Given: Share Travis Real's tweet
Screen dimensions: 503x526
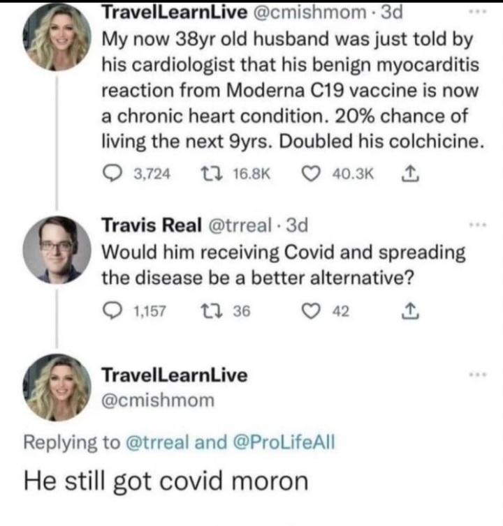Looking at the screenshot, I should [410, 311].
